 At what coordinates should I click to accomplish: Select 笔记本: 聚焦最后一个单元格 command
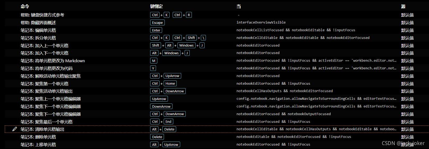pyautogui.click(x=47, y=122)
